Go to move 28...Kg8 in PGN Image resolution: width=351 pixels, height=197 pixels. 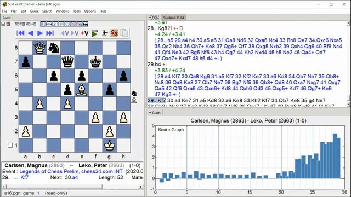[157, 28]
